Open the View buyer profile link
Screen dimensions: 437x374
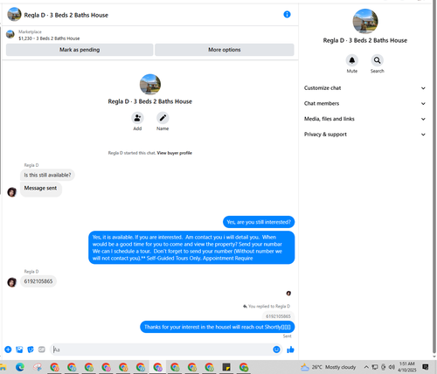[x=174, y=153]
